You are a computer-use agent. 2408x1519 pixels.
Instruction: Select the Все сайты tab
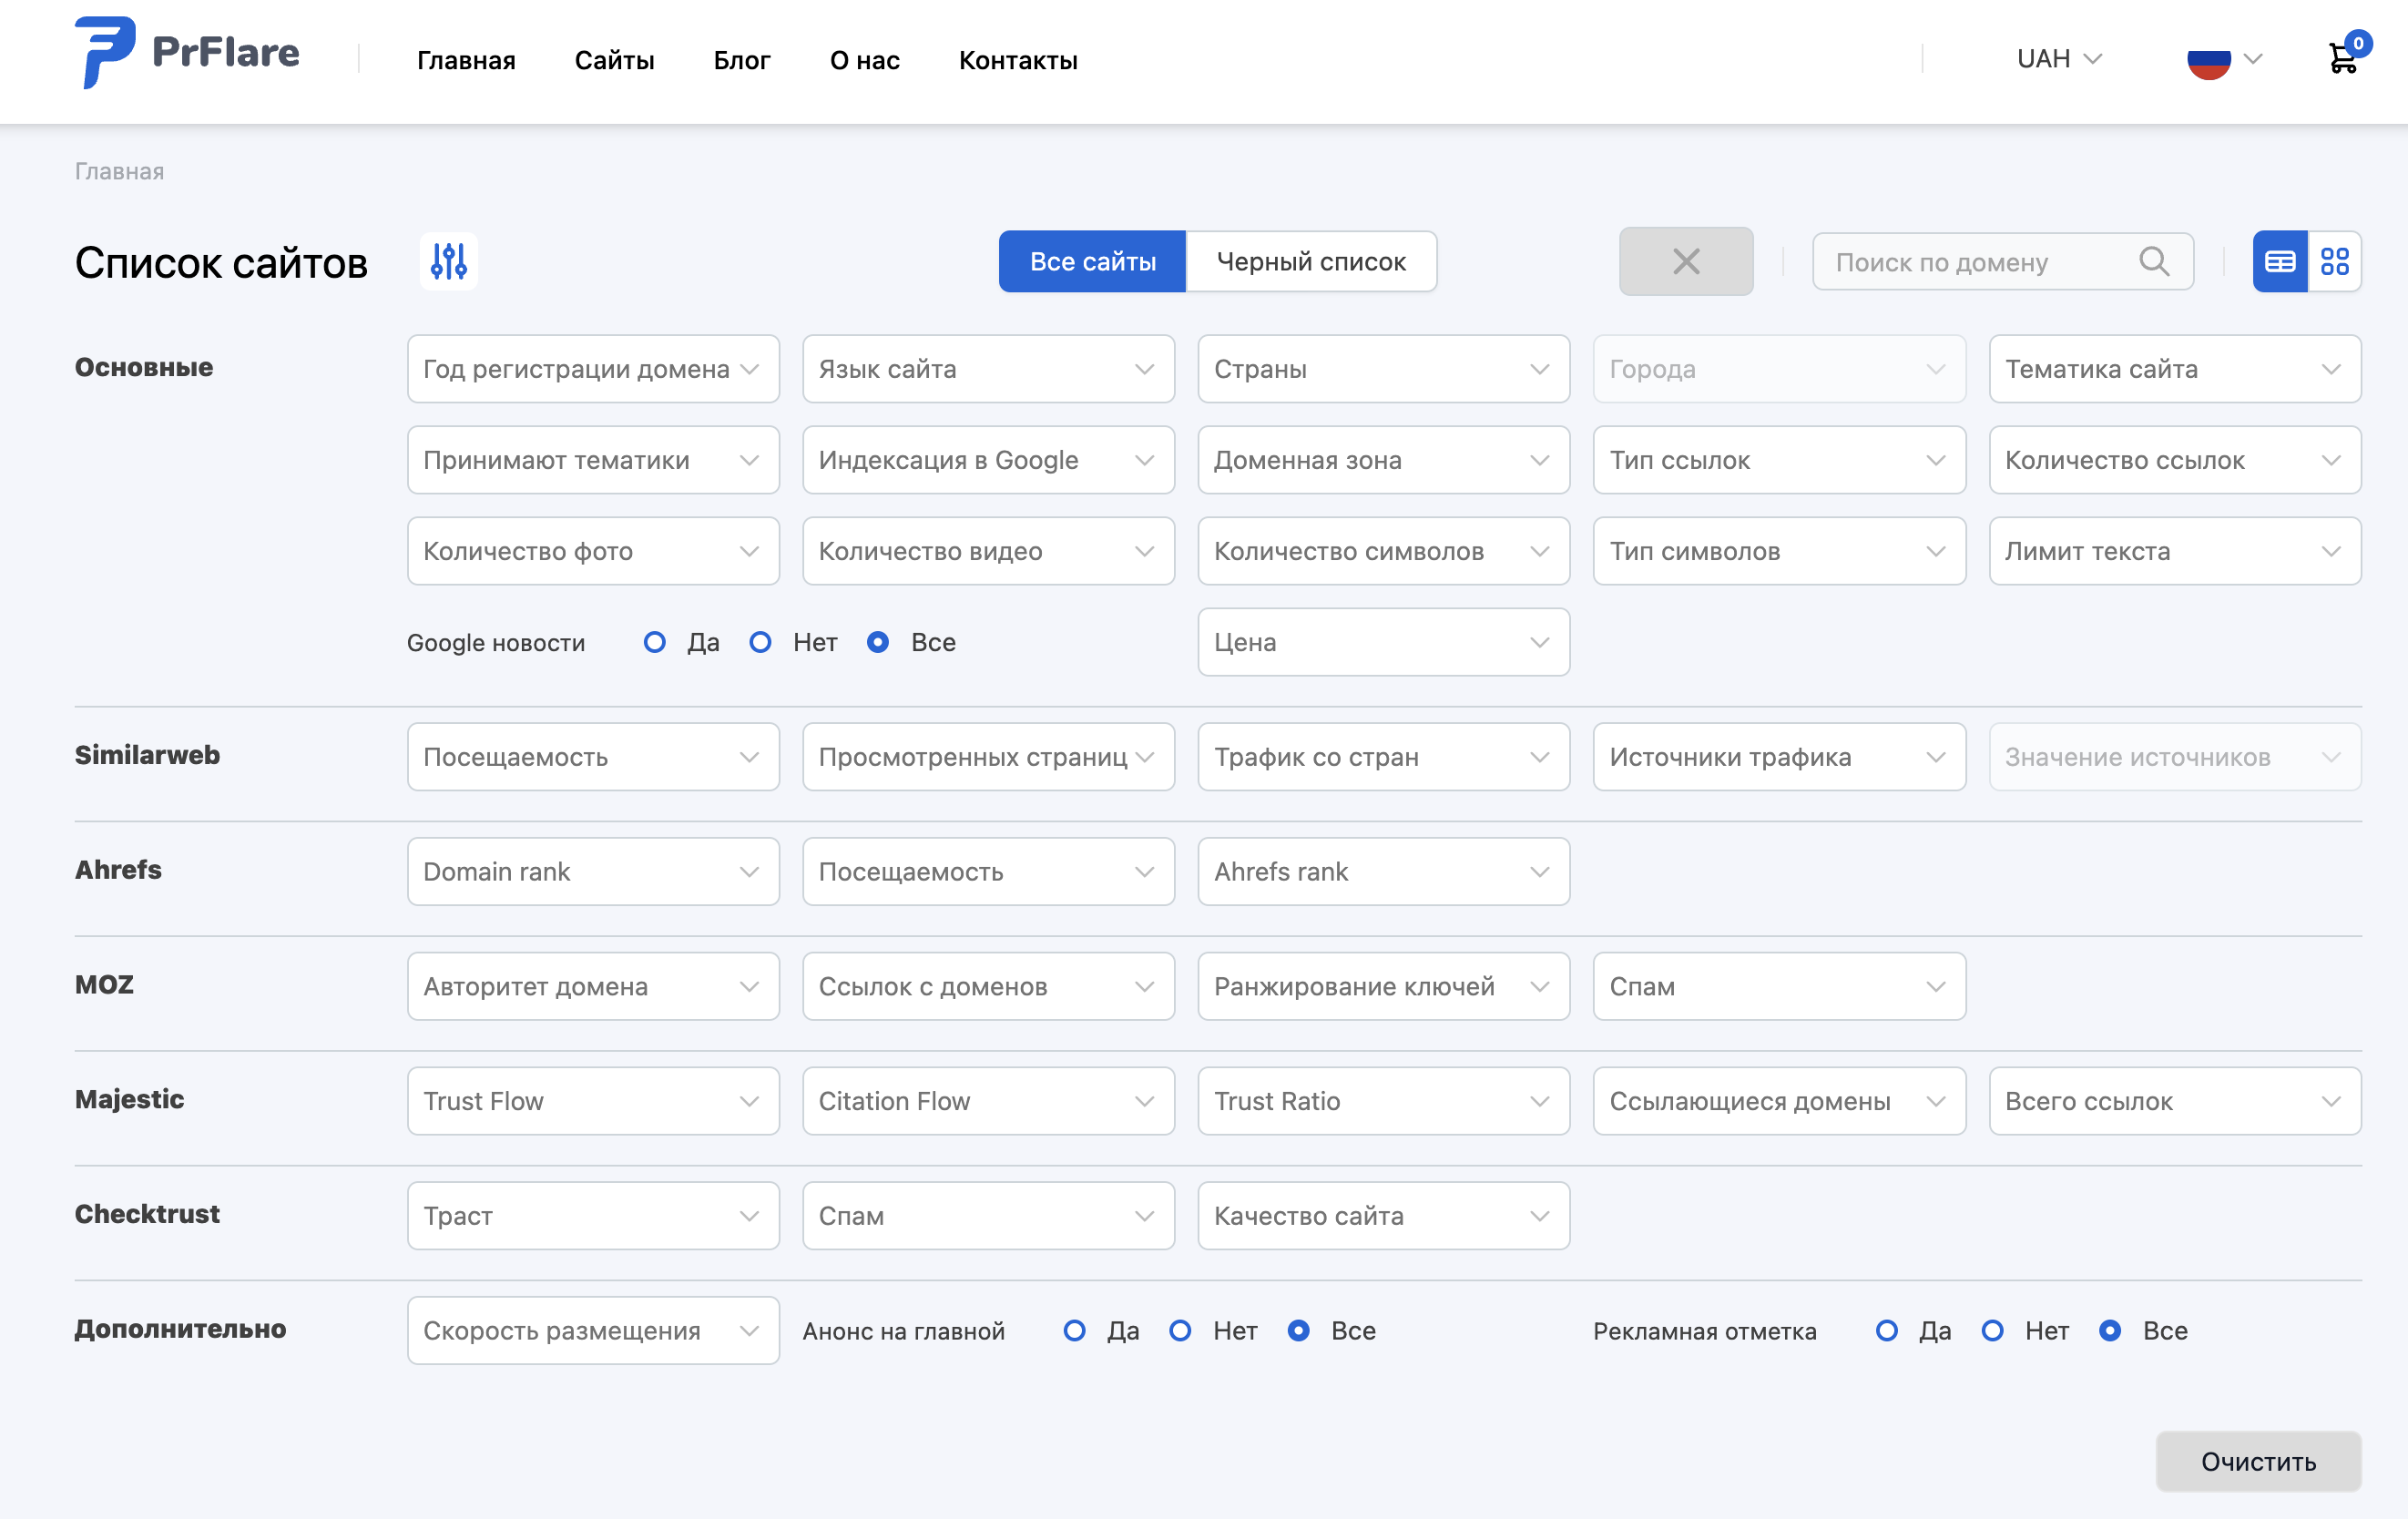[x=1092, y=262]
